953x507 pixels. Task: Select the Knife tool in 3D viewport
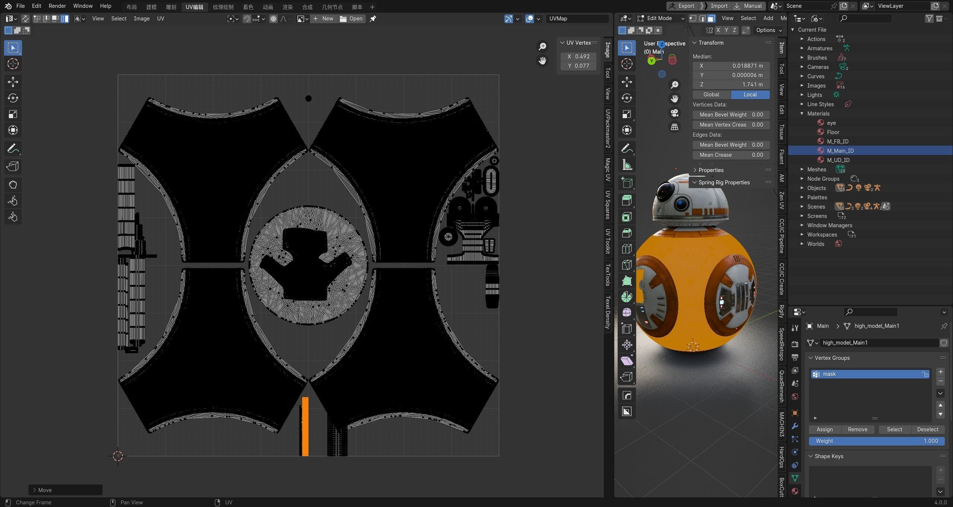tap(627, 265)
